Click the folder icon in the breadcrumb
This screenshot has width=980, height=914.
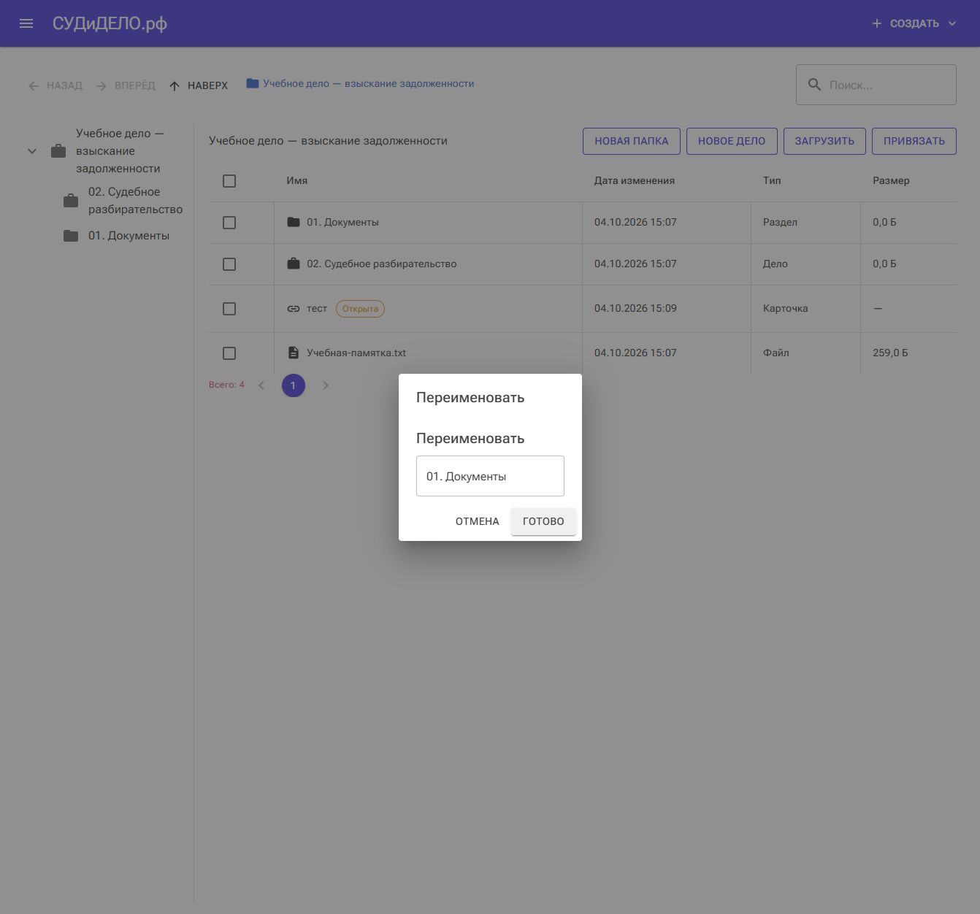click(253, 83)
